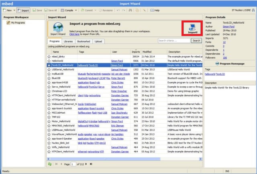
Task: Click the page number input box
Action: (x=73, y=164)
